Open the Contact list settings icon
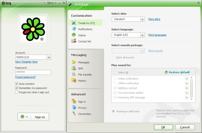 [74, 41]
